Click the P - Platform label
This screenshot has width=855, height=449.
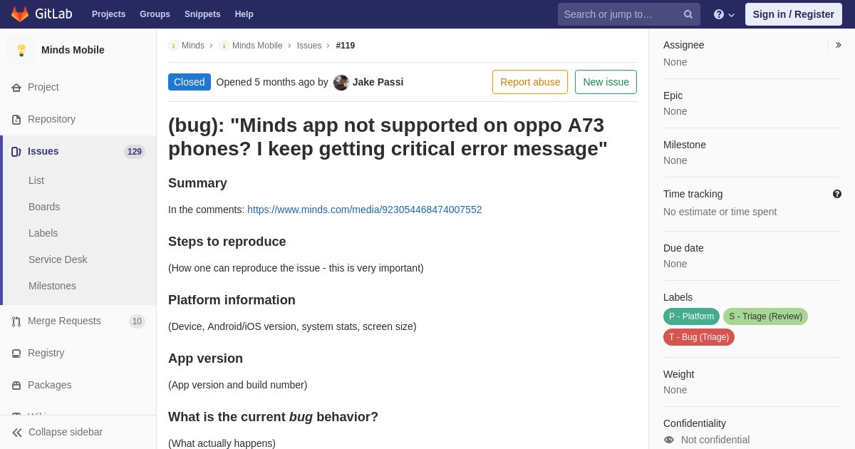click(691, 316)
